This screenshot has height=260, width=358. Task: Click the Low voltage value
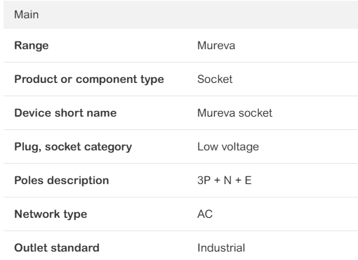(228, 147)
